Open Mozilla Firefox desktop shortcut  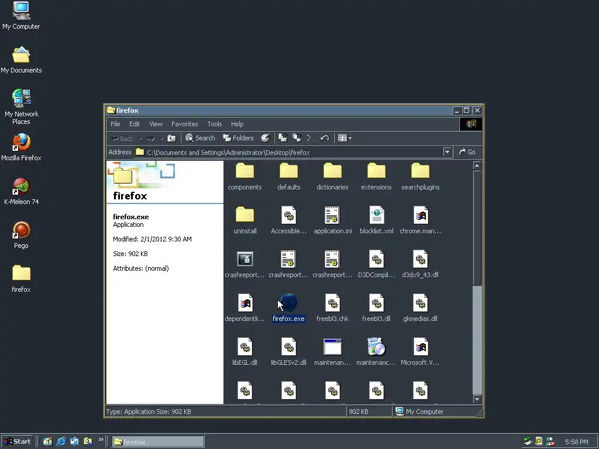(21, 147)
